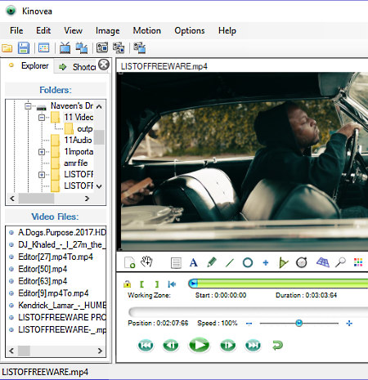The width and height of the screenshot is (368, 380).
Task: Select the 11Audio folder
Action: (78, 140)
